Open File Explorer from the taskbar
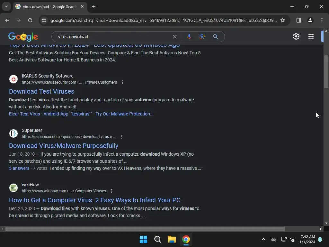The image size is (329, 247). tap(172, 239)
